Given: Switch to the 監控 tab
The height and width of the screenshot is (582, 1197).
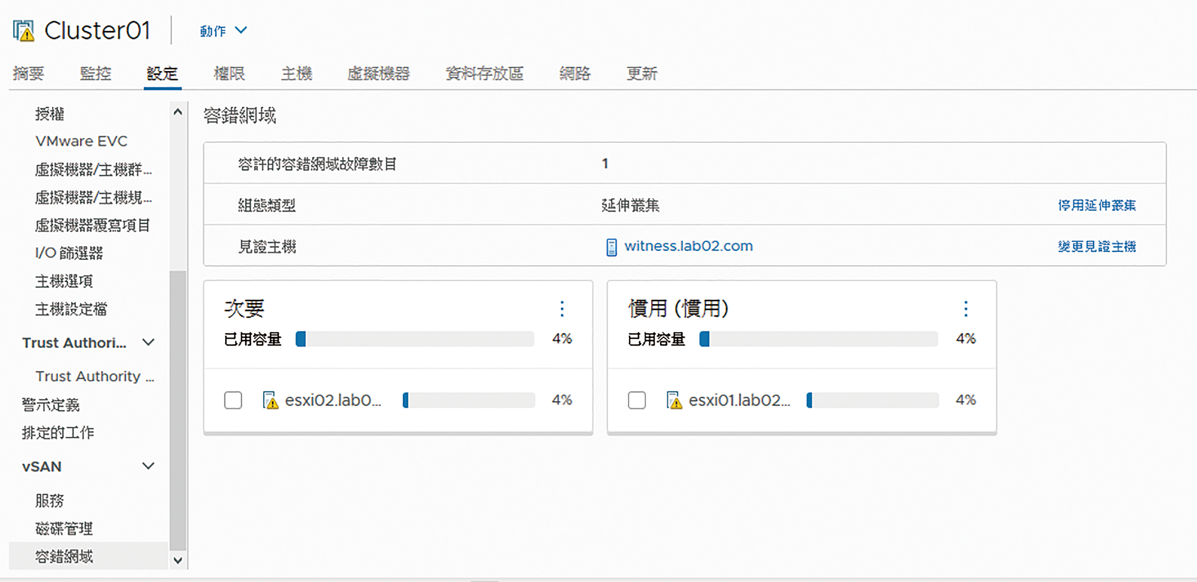Looking at the screenshot, I should (95, 74).
